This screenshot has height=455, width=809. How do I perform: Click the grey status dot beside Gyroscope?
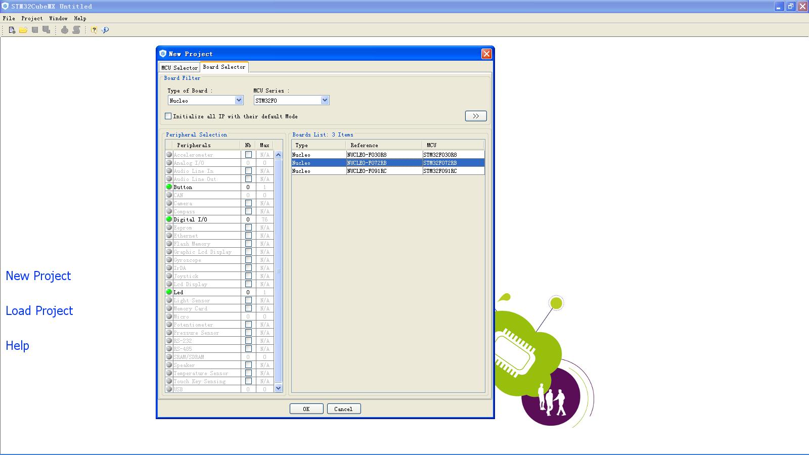pos(169,260)
